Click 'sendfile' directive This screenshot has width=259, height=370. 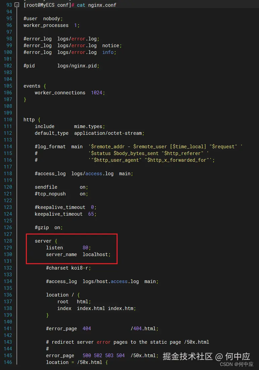coord(46,187)
